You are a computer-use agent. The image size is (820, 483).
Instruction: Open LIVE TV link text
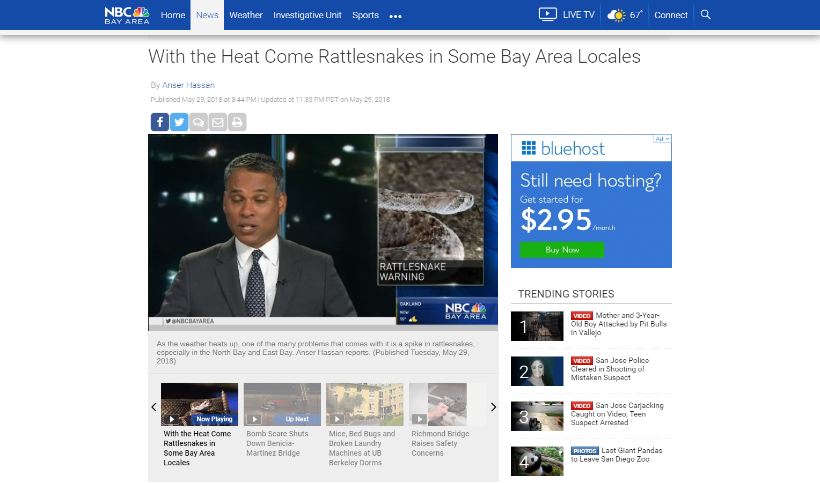point(579,15)
